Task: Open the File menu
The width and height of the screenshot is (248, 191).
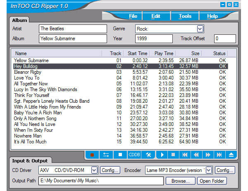Action: (x=133, y=16)
